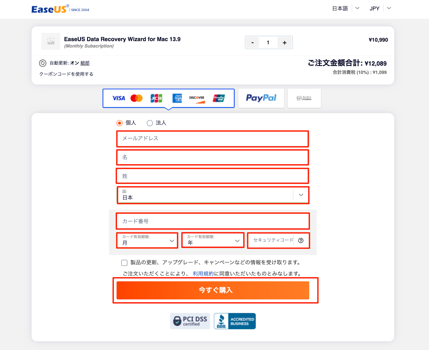Check the product updates newsletter checkbox
This screenshot has height=350, width=429.
(x=124, y=263)
